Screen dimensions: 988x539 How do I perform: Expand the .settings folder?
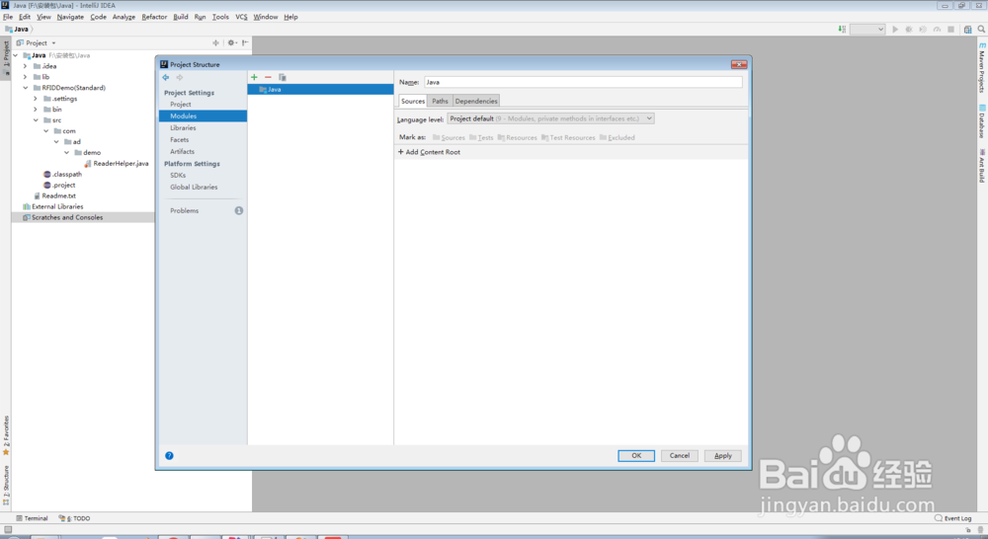36,99
